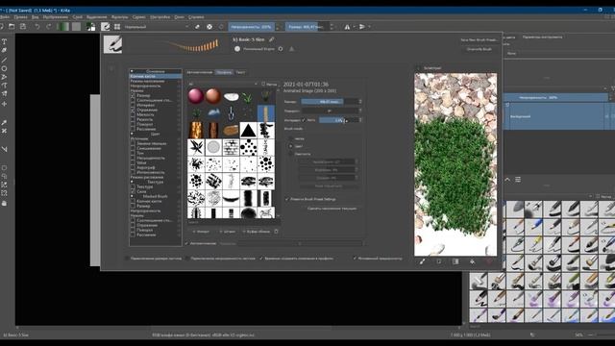Open a file with the toolbar Open icon
This screenshot has width=615, height=346.
click(x=12, y=27)
